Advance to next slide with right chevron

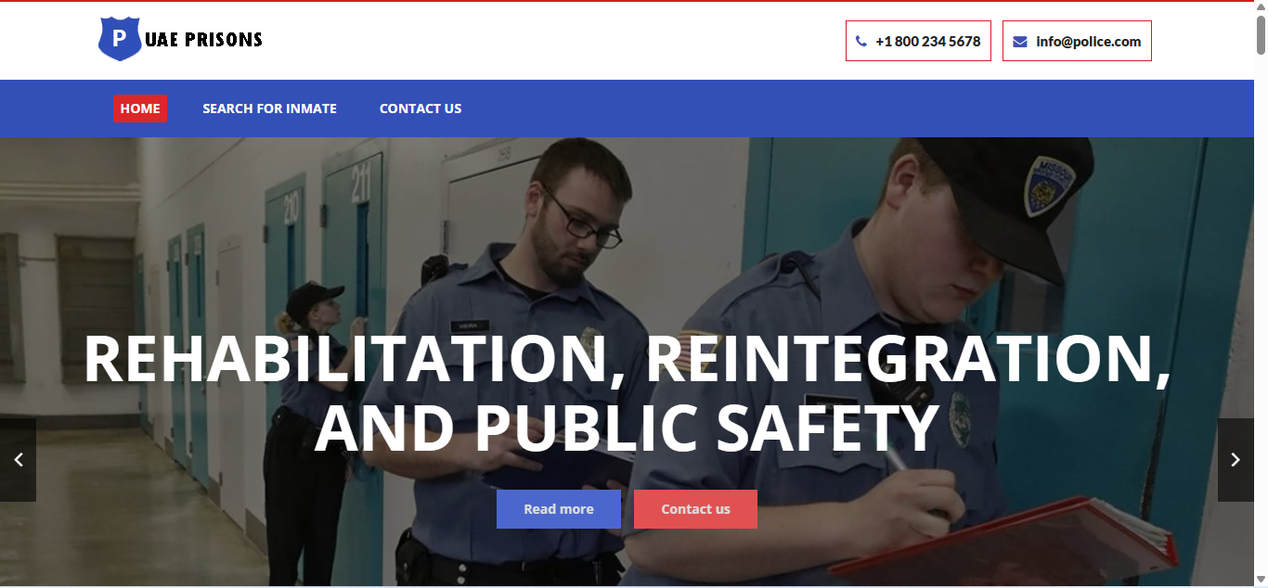point(1236,460)
